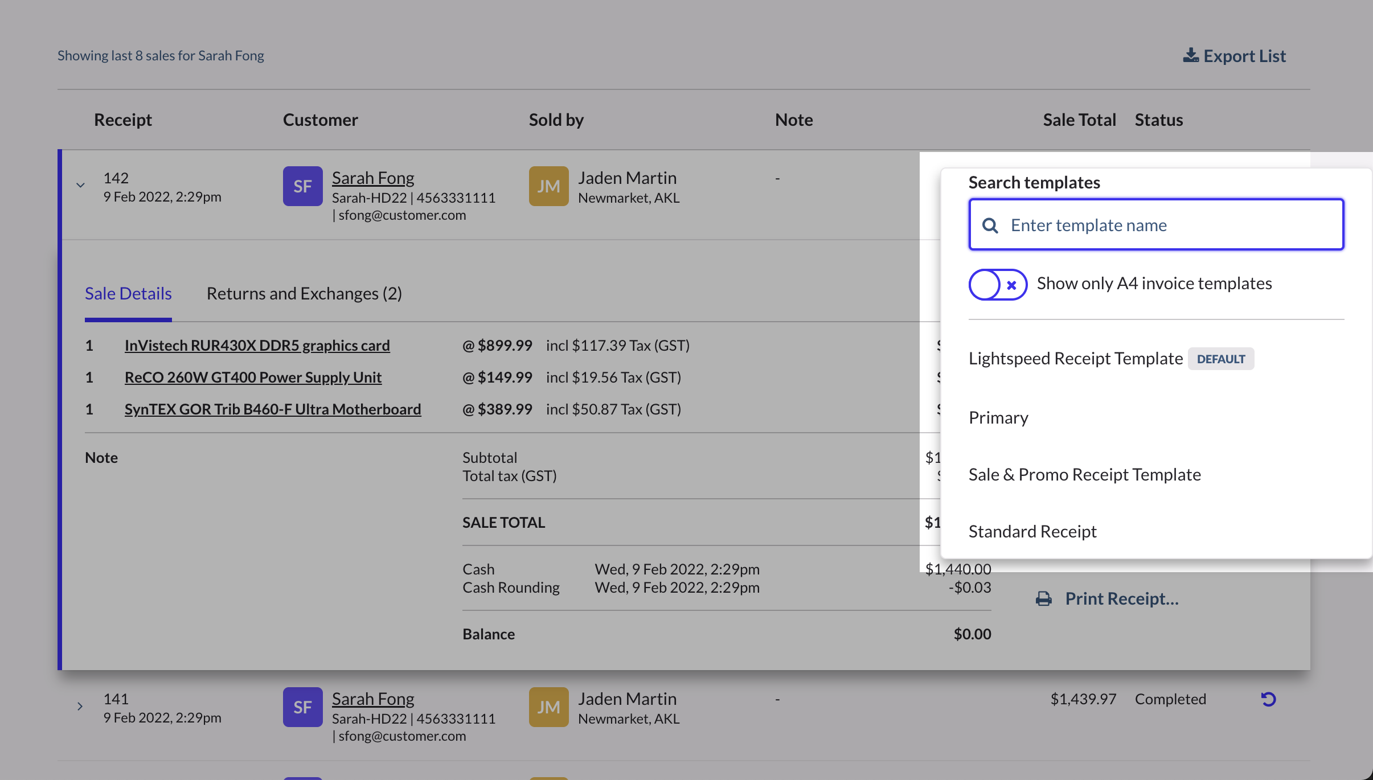1373x780 pixels.
Task: Click Jaden Martin's JM avatar on receipt 142
Action: tap(548, 186)
